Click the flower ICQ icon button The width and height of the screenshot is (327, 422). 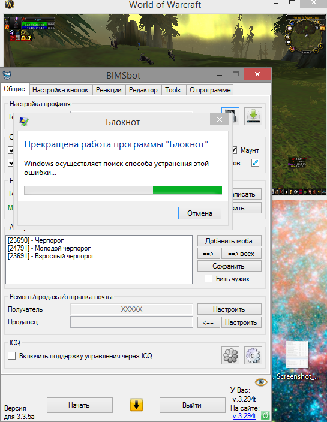(230, 355)
